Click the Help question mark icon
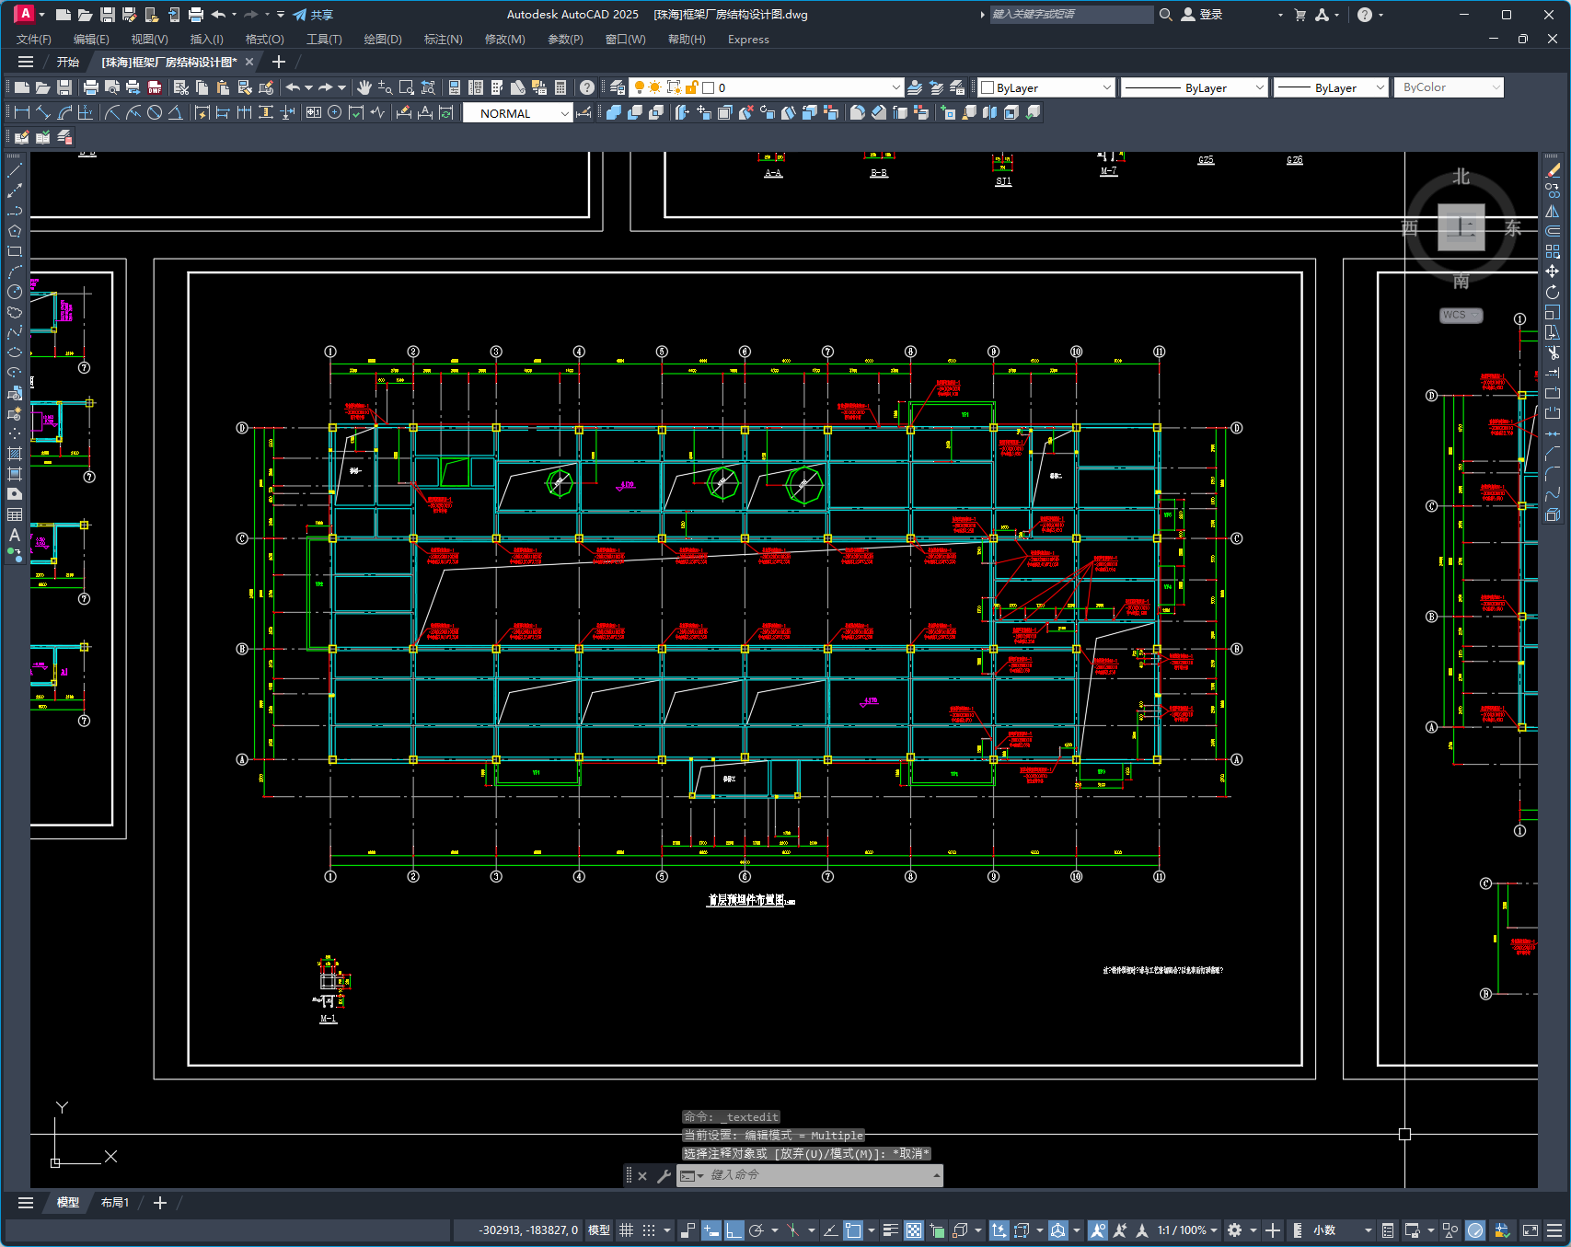 click(x=587, y=87)
